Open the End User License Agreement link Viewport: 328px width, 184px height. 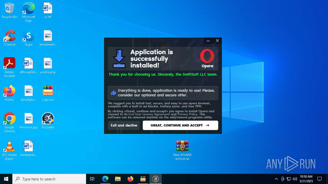pyautogui.click(x=149, y=114)
